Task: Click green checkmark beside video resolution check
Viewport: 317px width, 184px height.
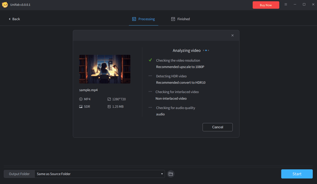Action: [x=150, y=60]
